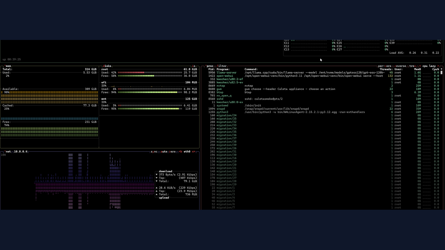445x250 pixels.
Task: Click the C39 core usage entry
Action: [x=415, y=43]
